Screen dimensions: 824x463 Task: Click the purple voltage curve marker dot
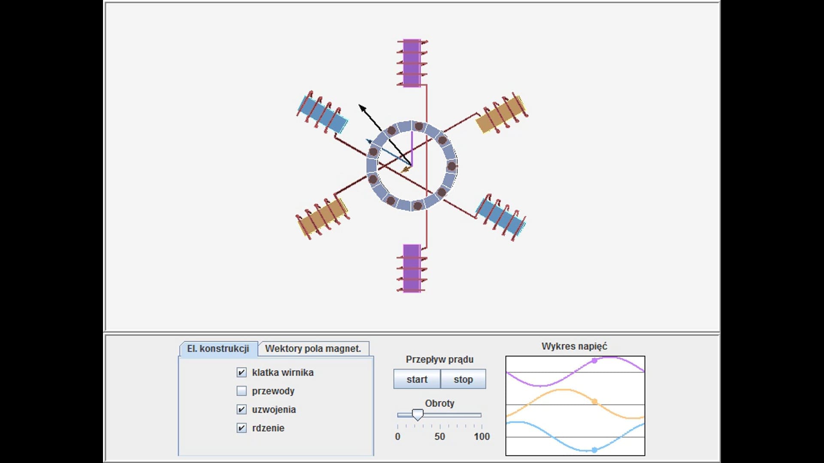[594, 361]
